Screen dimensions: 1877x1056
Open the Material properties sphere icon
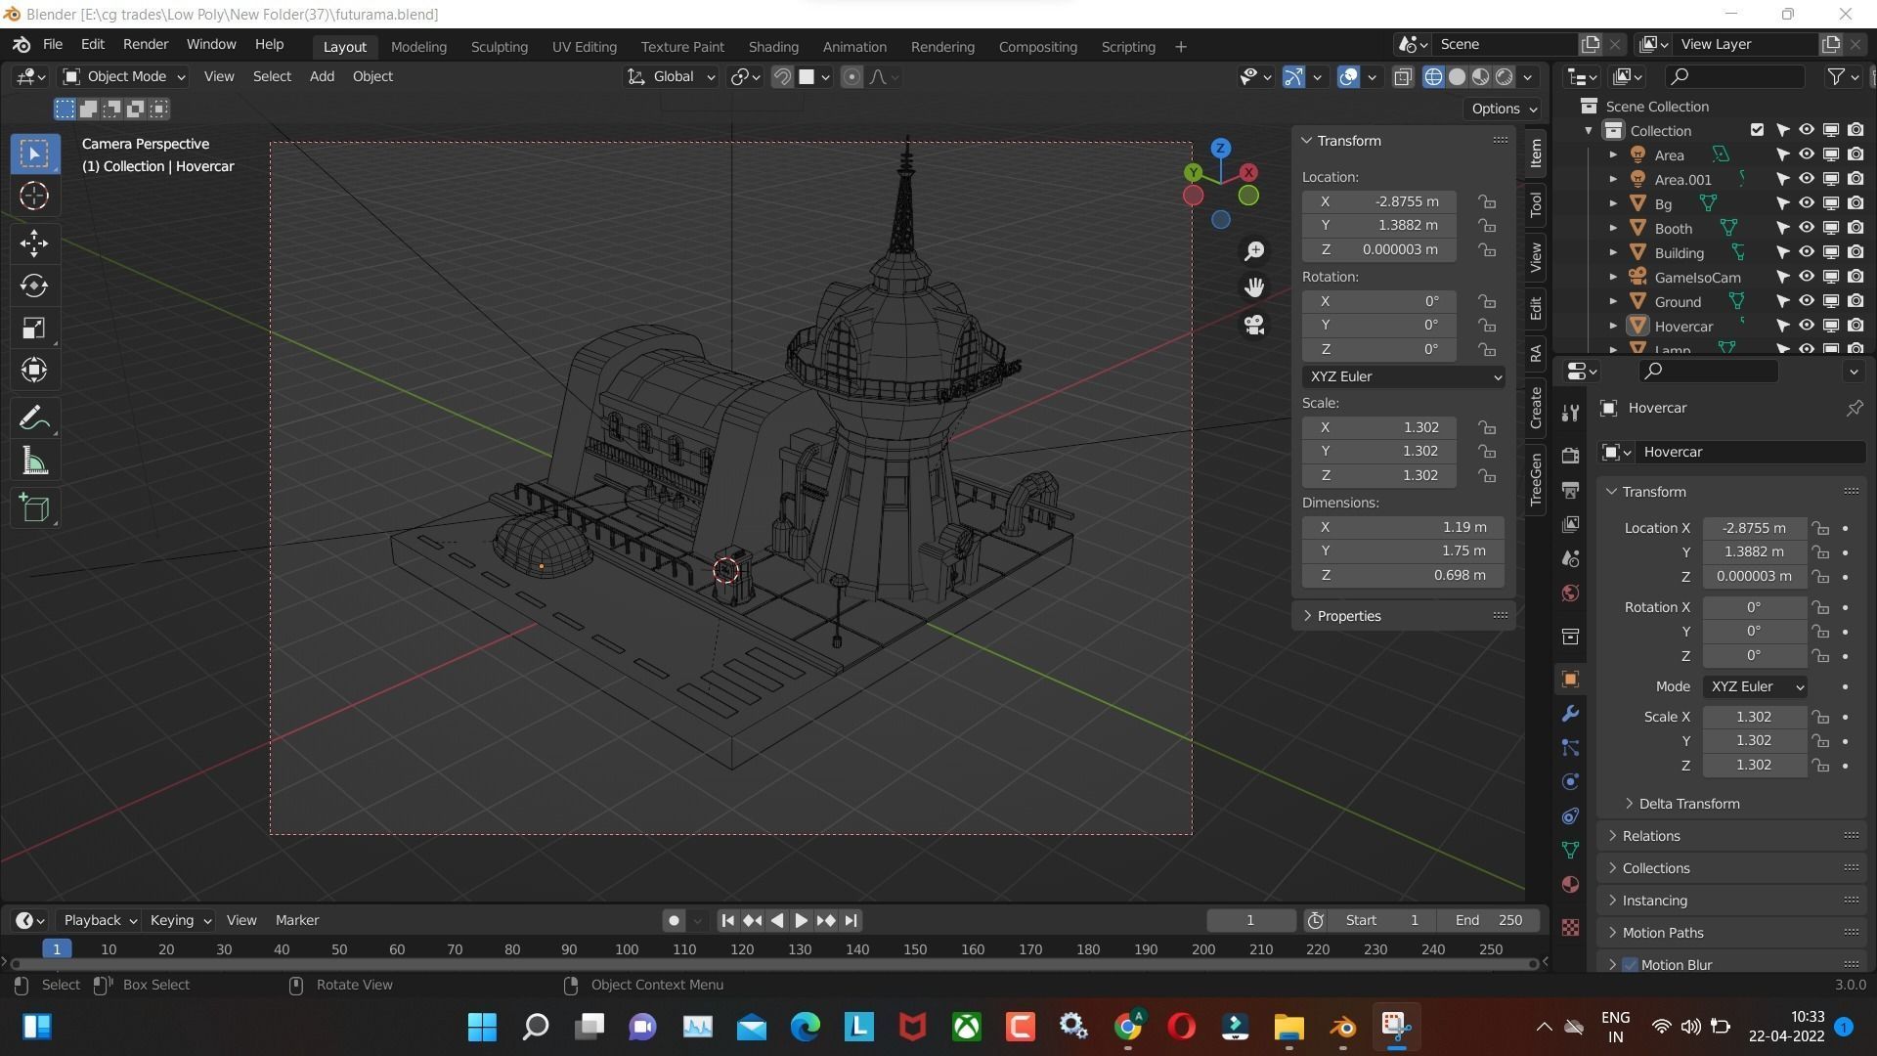point(1570,885)
